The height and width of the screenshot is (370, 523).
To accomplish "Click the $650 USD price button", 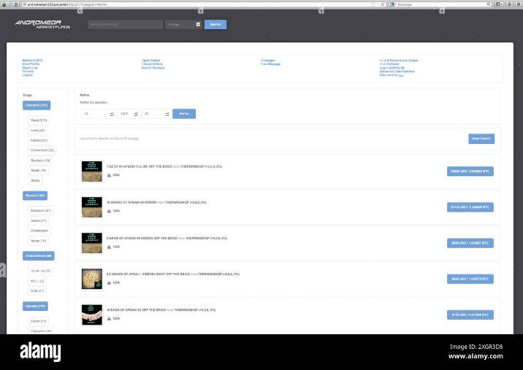I will pyautogui.click(x=470, y=243).
